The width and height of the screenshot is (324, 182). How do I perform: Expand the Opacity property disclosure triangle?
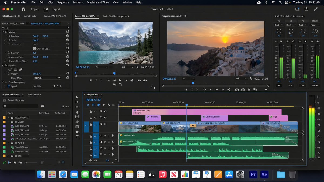tap(5, 74)
